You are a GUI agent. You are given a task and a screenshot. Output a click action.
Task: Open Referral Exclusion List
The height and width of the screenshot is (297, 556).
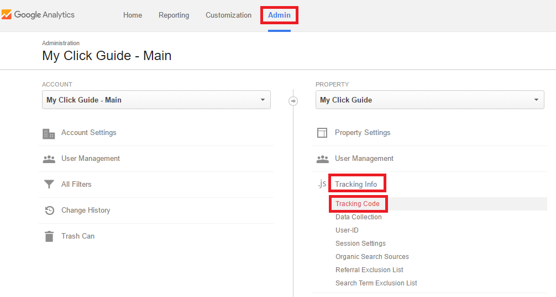tap(369, 270)
